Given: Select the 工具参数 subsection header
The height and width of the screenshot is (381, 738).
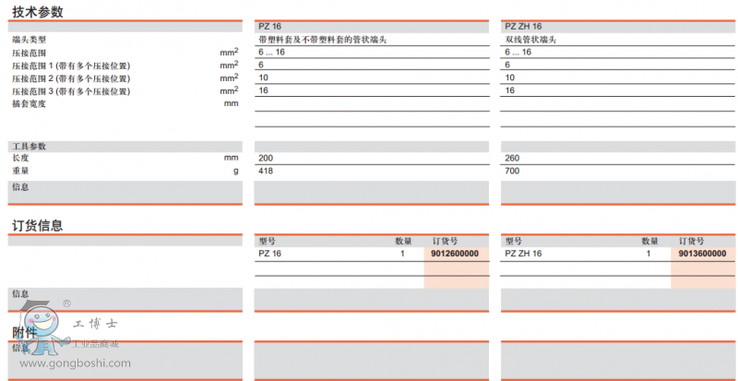Looking at the screenshot, I should click(x=29, y=147).
